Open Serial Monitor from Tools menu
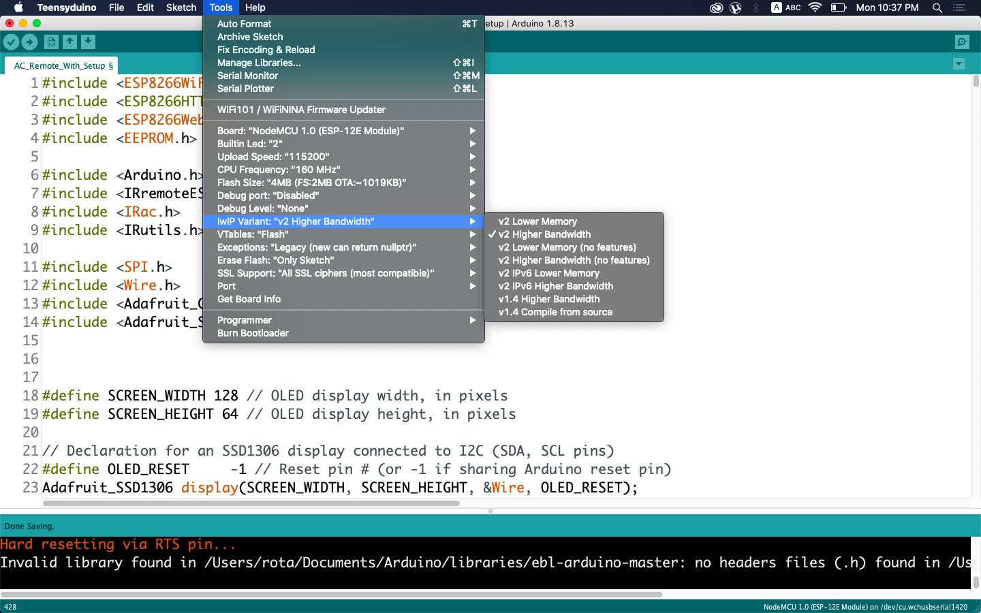 coord(343,76)
